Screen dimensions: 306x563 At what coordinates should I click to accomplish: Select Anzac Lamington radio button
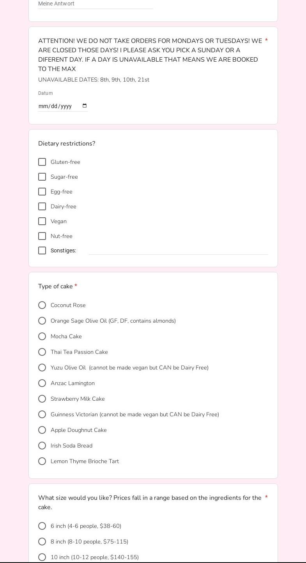click(x=42, y=383)
